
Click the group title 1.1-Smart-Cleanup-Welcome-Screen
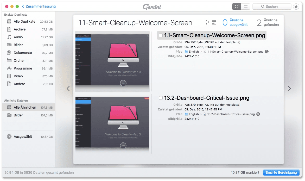pyautogui.click(x=135, y=23)
